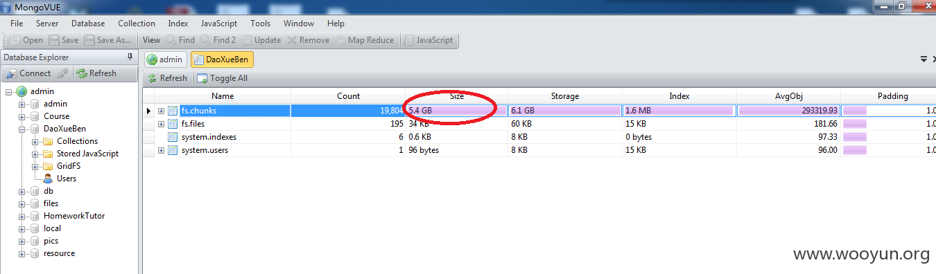Expand the Stored JavaScript folder
This screenshot has height=274, width=936.
click(35, 154)
